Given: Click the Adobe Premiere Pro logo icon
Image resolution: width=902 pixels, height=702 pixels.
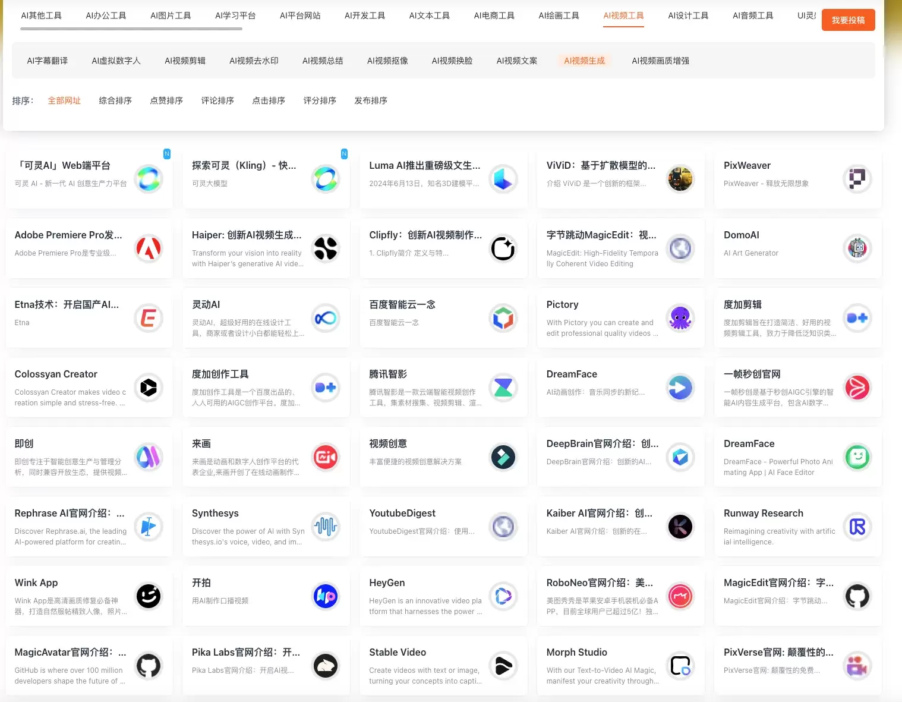Looking at the screenshot, I should pos(149,248).
